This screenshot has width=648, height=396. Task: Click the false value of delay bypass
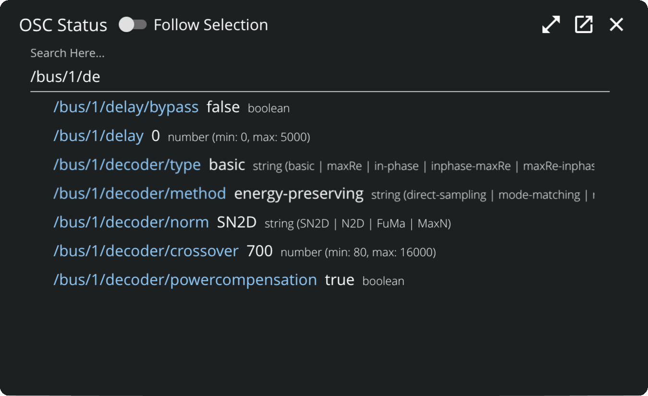pos(223,108)
